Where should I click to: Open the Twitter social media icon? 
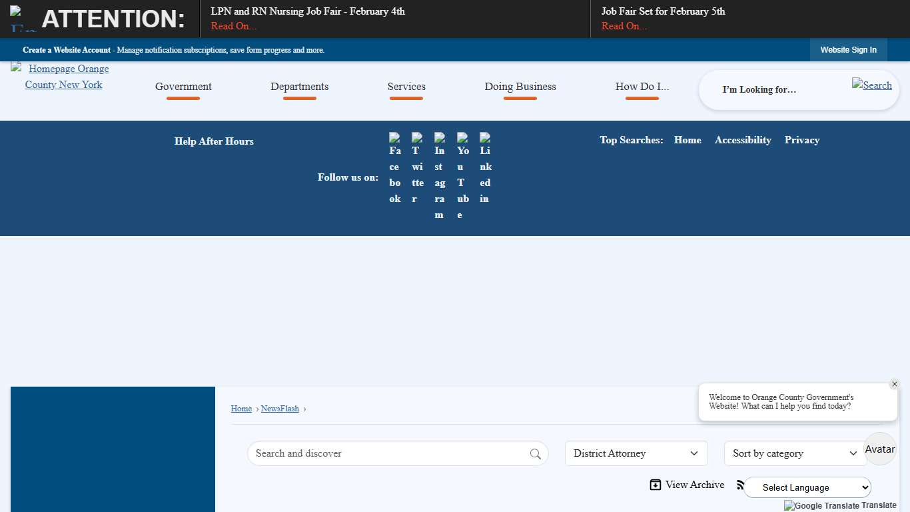click(417, 168)
